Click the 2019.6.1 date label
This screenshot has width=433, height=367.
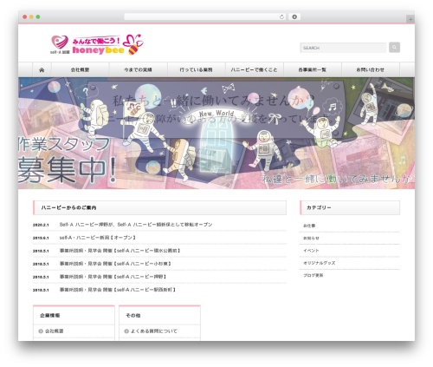tap(41, 238)
